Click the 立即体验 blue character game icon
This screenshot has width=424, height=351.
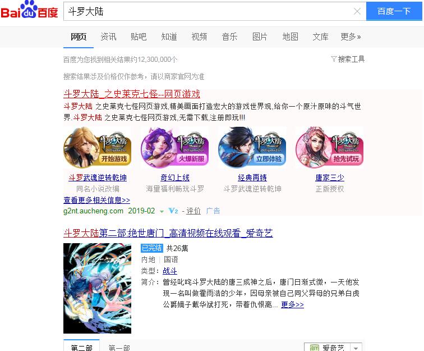click(x=252, y=147)
